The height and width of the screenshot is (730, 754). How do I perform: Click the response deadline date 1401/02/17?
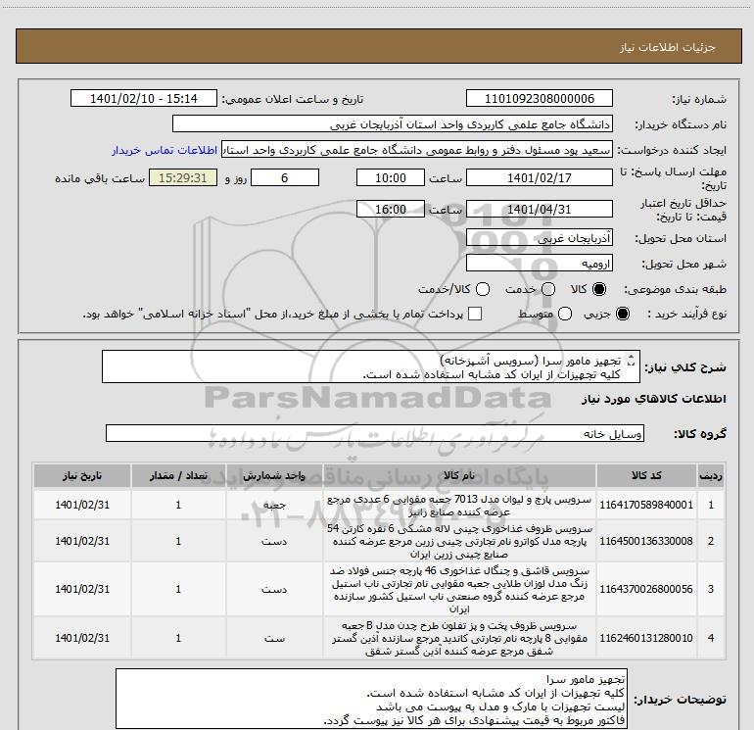click(539, 177)
